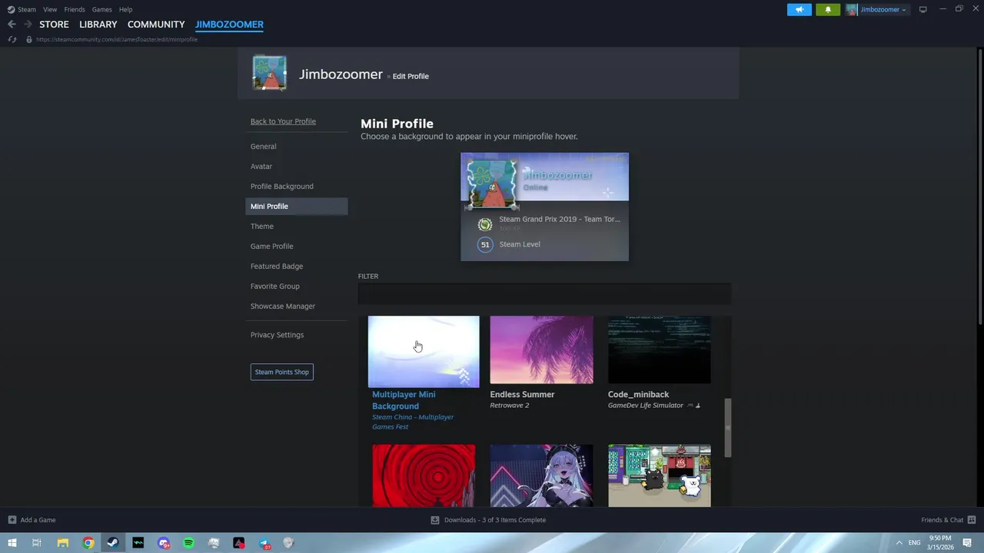Viewport: 984px width, 553px height.
Task: Select Multiplayer Mini Background thumbnail
Action: click(424, 351)
